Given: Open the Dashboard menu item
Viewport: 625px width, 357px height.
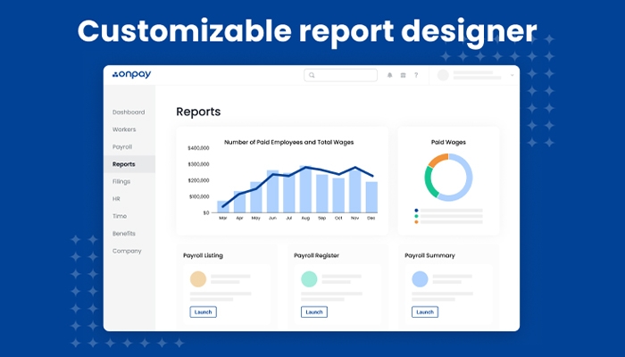Looking at the screenshot, I should tap(129, 112).
